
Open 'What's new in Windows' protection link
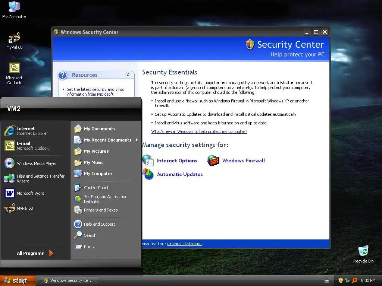click(x=199, y=131)
